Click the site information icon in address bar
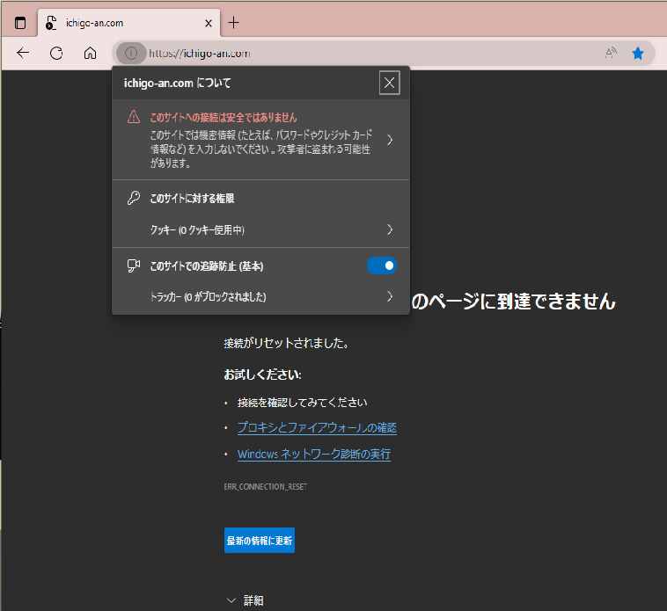Screen dimensions: 667x611 [130, 53]
